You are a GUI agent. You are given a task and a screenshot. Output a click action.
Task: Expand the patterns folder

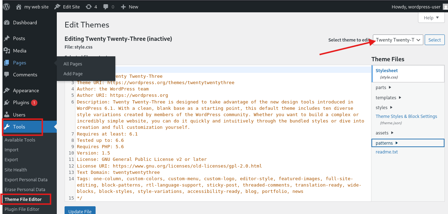pos(387,143)
